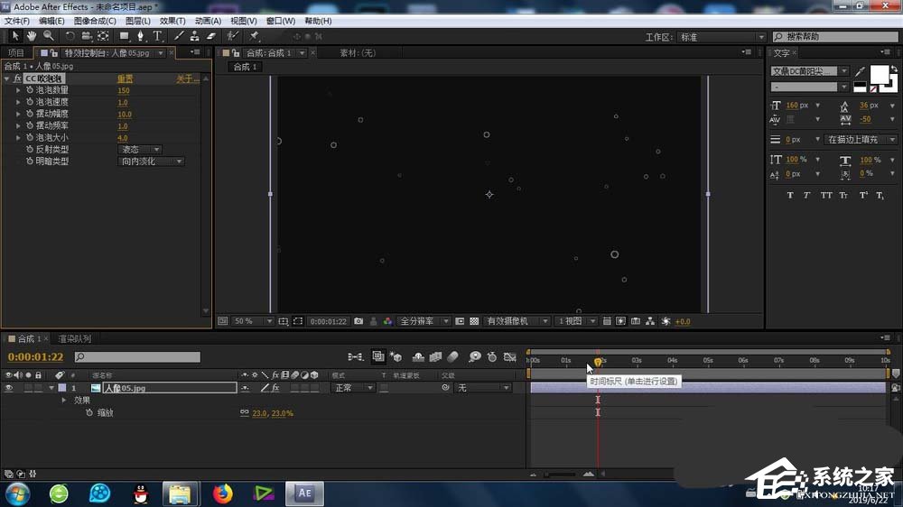Select the Zoom magnifier tool
This screenshot has height=507, width=903.
(48, 36)
